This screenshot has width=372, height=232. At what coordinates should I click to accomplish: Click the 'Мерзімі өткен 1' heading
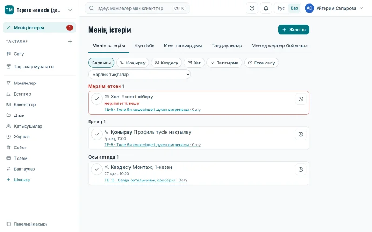106,86
